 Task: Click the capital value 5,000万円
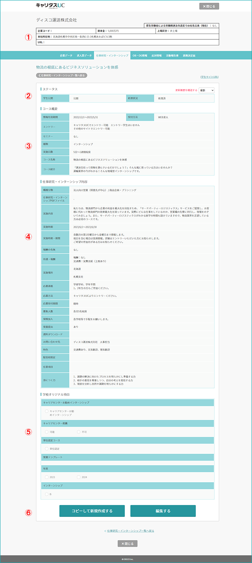113,31
